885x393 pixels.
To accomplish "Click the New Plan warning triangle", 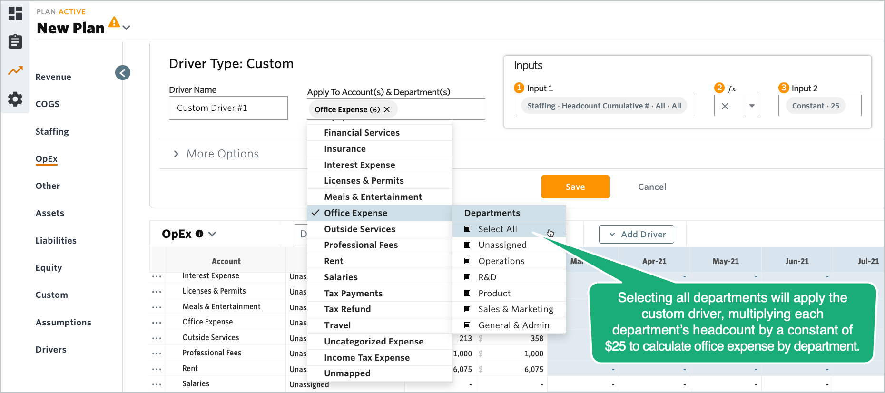I will point(114,22).
